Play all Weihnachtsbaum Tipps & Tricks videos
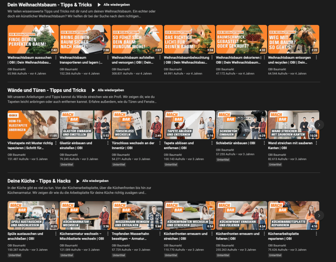 click(x=114, y=5)
